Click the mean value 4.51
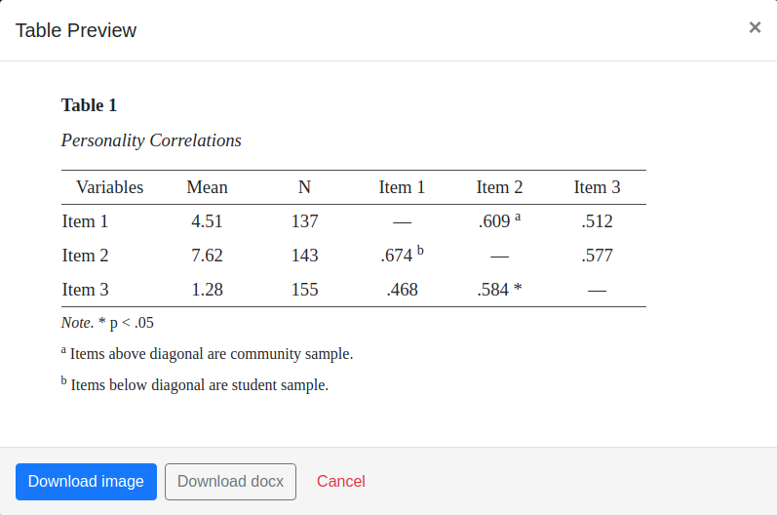The width and height of the screenshot is (777, 515). point(207,221)
